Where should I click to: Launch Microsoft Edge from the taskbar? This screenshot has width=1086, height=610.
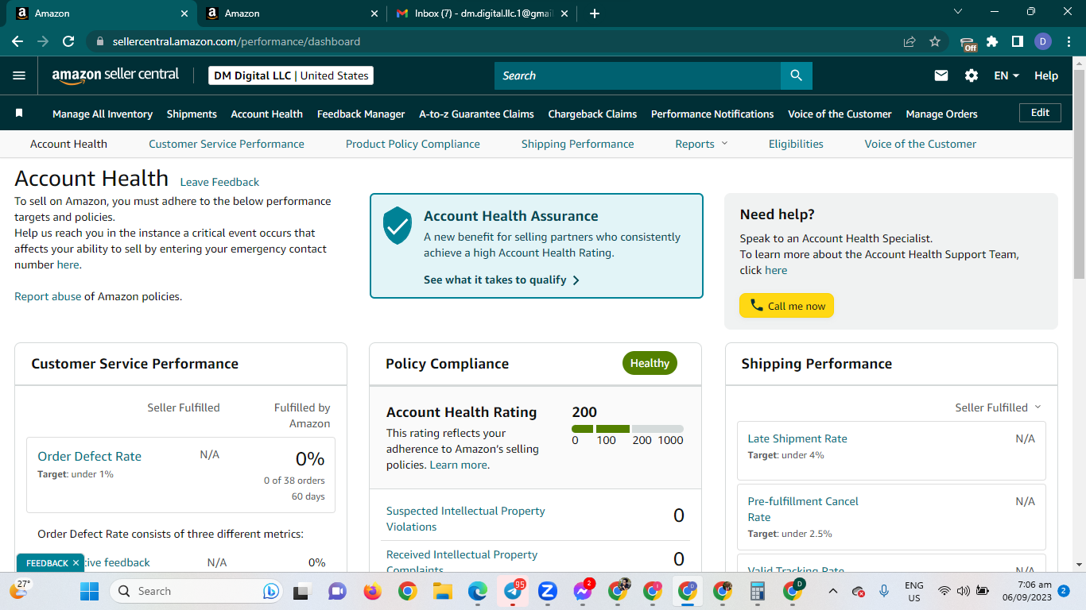click(477, 591)
